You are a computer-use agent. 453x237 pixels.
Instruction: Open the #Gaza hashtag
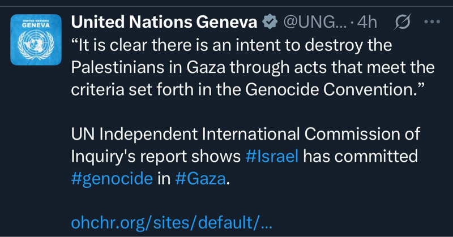200,178
